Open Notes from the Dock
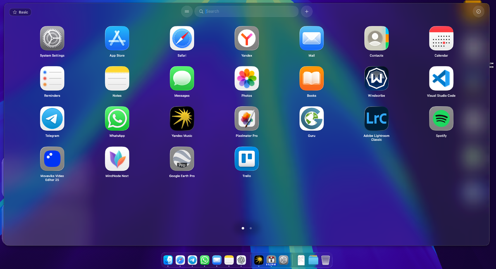 click(x=229, y=260)
